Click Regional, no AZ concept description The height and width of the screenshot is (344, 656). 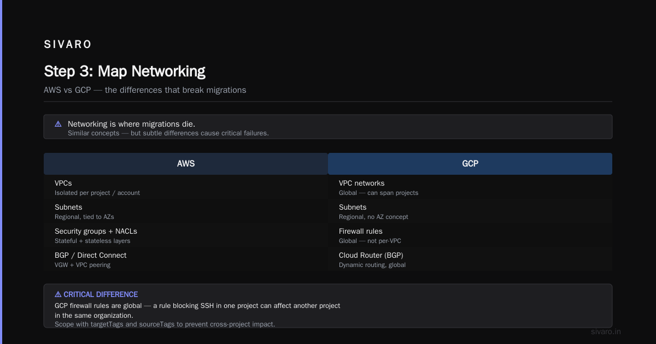(373, 217)
